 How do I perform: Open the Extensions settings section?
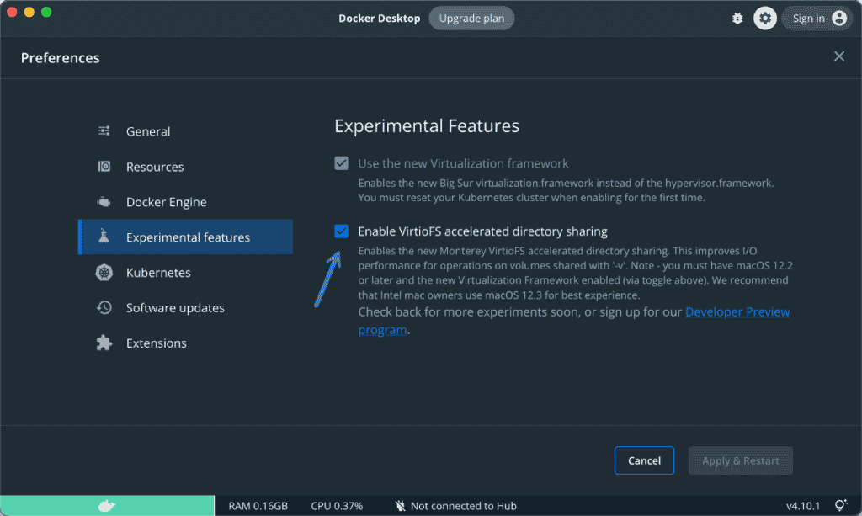[x=186, y=343]
